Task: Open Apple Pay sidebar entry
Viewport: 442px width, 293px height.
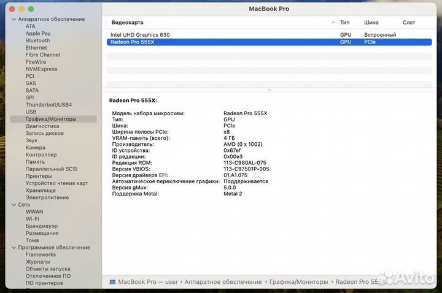Action: pos(38,34)
